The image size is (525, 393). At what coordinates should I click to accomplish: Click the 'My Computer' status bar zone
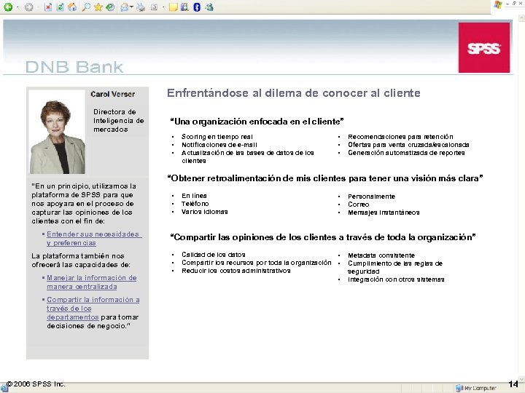click(476, 388)
